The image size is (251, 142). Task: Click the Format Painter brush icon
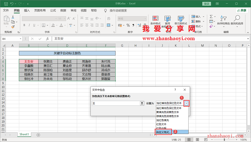coord(13,27)
